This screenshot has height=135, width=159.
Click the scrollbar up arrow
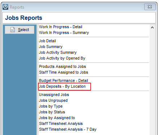coord(152,27)
